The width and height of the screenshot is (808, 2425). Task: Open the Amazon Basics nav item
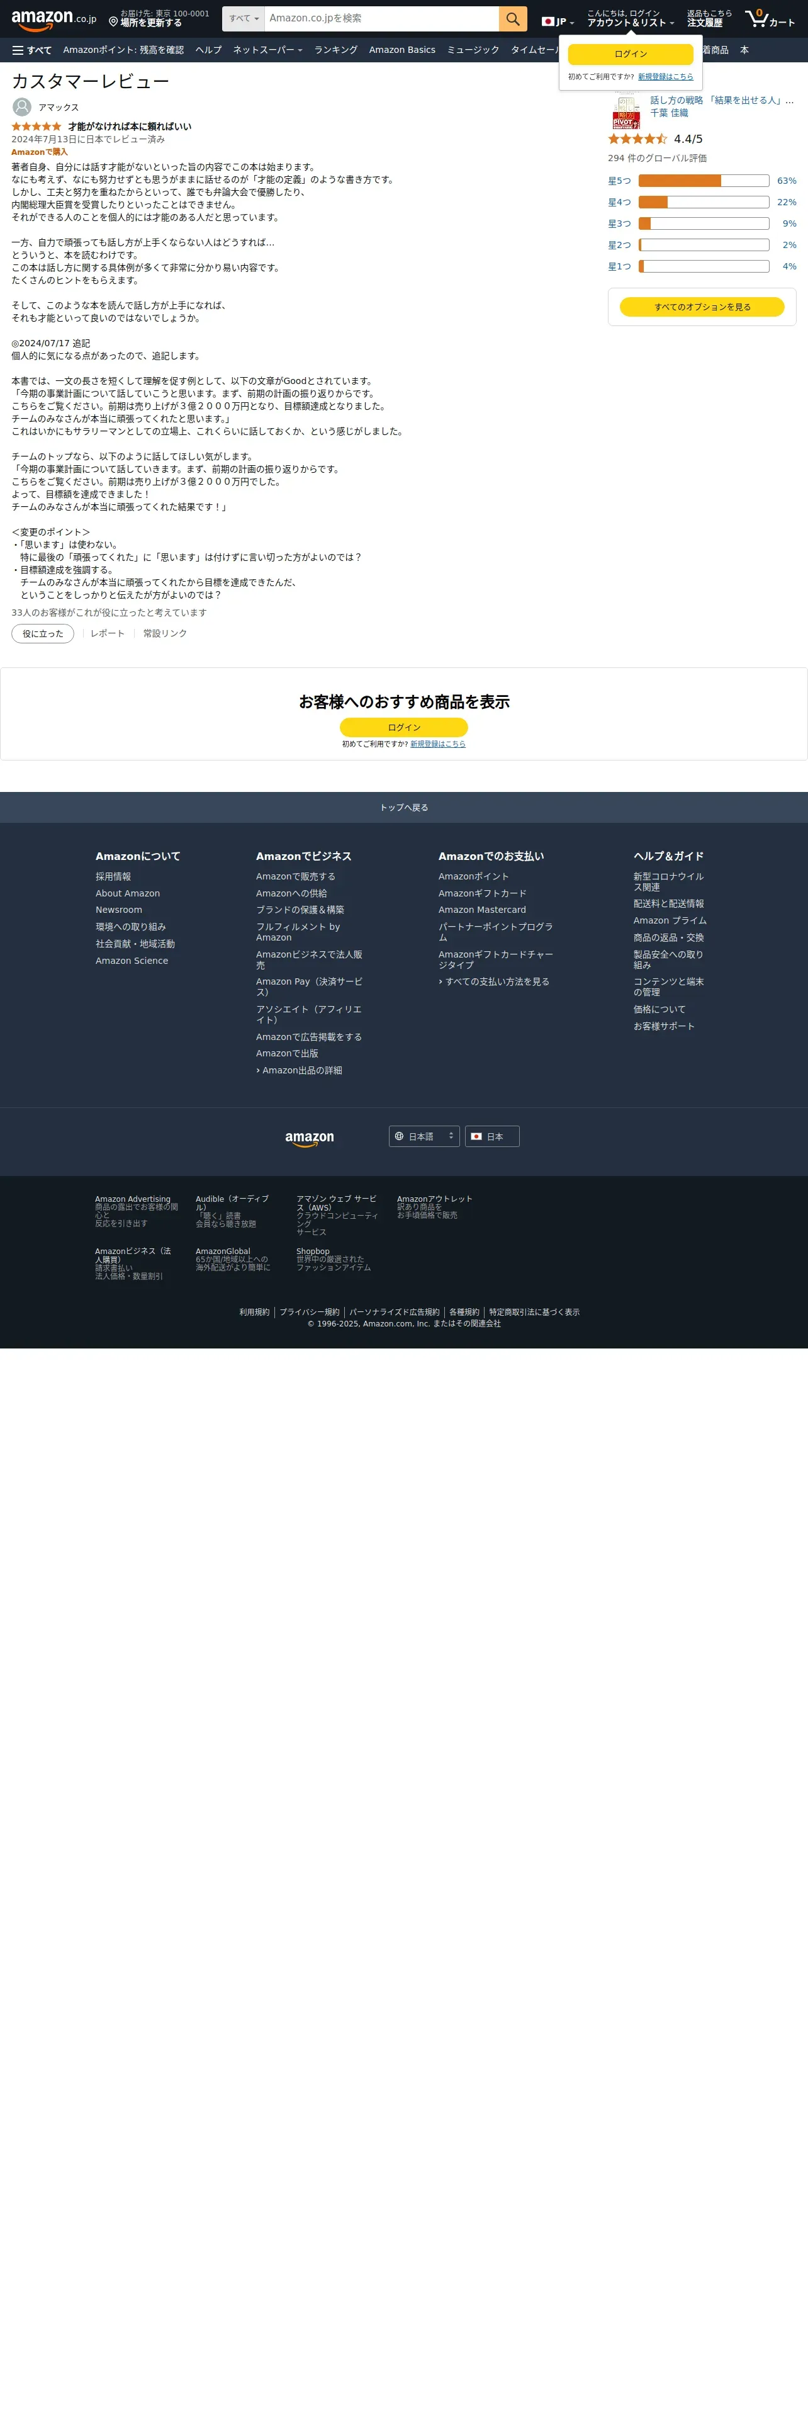(x=401, y=50)
